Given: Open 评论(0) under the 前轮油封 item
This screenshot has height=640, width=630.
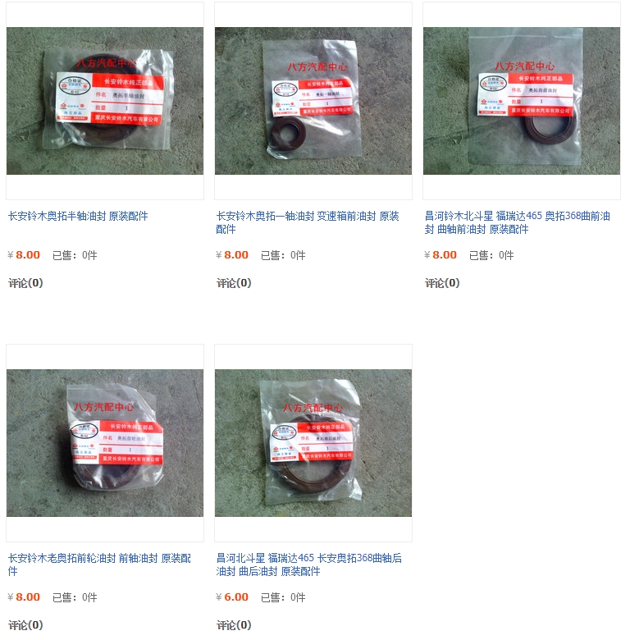Looking at the screenshot, I should coord(25,625).
